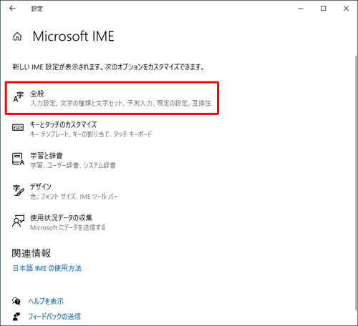The width and height of the screenshot is (358, 326).
Task: Open the 全般 settings category
Action: pyautogui.click(x=112, y=98)
